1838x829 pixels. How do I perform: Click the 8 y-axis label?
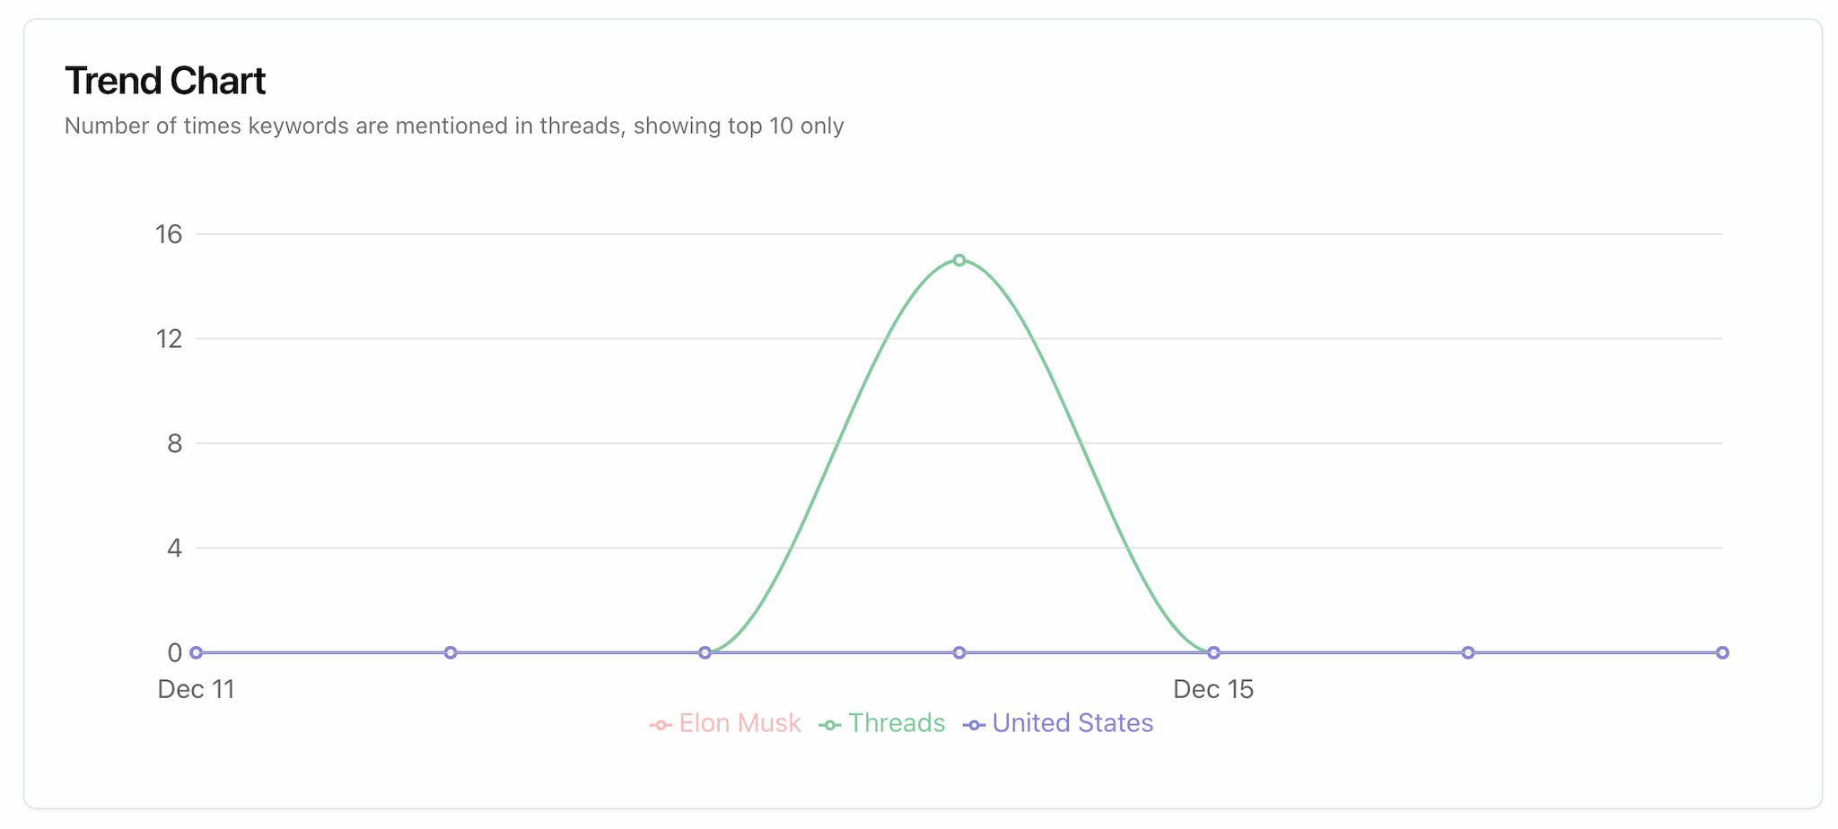click(x=174, y=443)
